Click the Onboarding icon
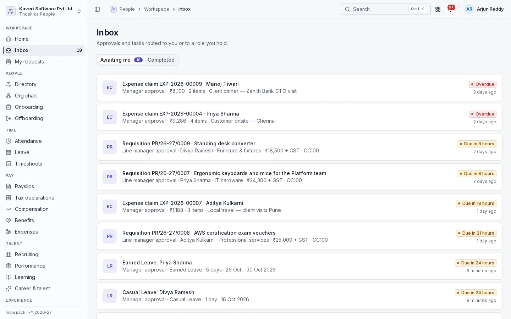The height and width of the screenshot is (319, 511). click(x=9, y=107)
